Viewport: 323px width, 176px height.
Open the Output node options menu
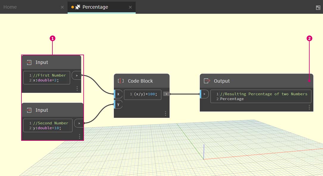click(x=309, y=107)
